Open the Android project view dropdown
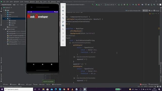162x91 pixels. (x=8, y=8)
